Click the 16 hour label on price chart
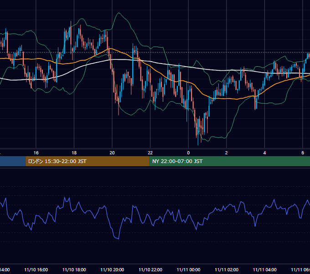The height and width of the screenshot is (274, 310). coord(36,153)
